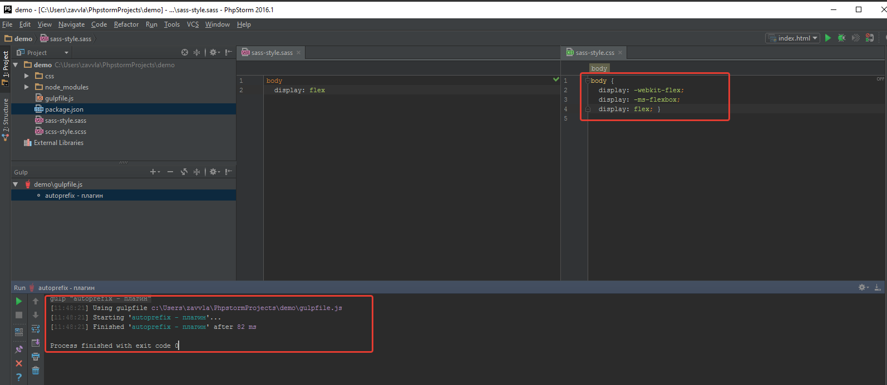Expand the node_modules folder
This screenshot has width=887, height=385.
(x=26, y=87)
